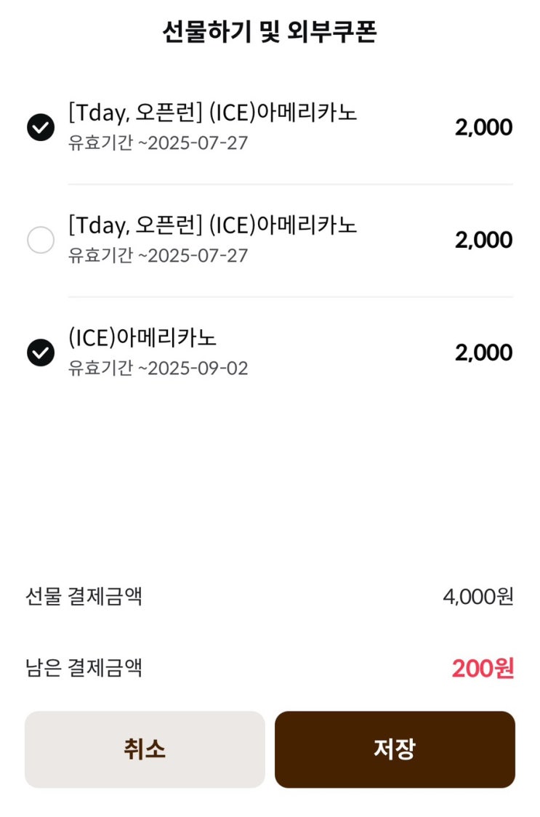Viewport: 540px width, 817px height.
Task: Tap the second coupon's 유효기간 ~2025-07-27 text
Action: (x=158, y=255)
